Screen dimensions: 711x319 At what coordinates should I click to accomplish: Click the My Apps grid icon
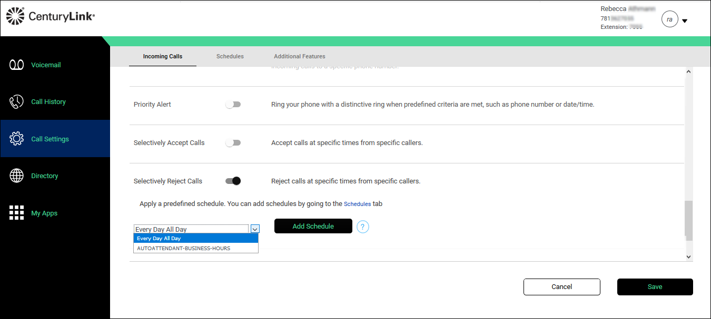coord(17,213)
